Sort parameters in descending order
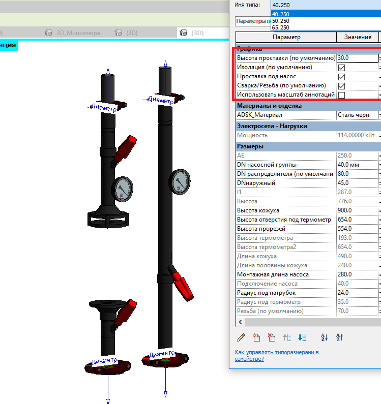This screenshot has height=404, width=381. 340,337
